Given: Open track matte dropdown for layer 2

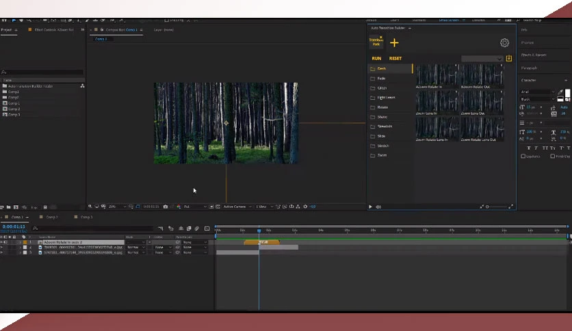Looking at the screenshot, I should pyautogui.click(x=163, y=247).
